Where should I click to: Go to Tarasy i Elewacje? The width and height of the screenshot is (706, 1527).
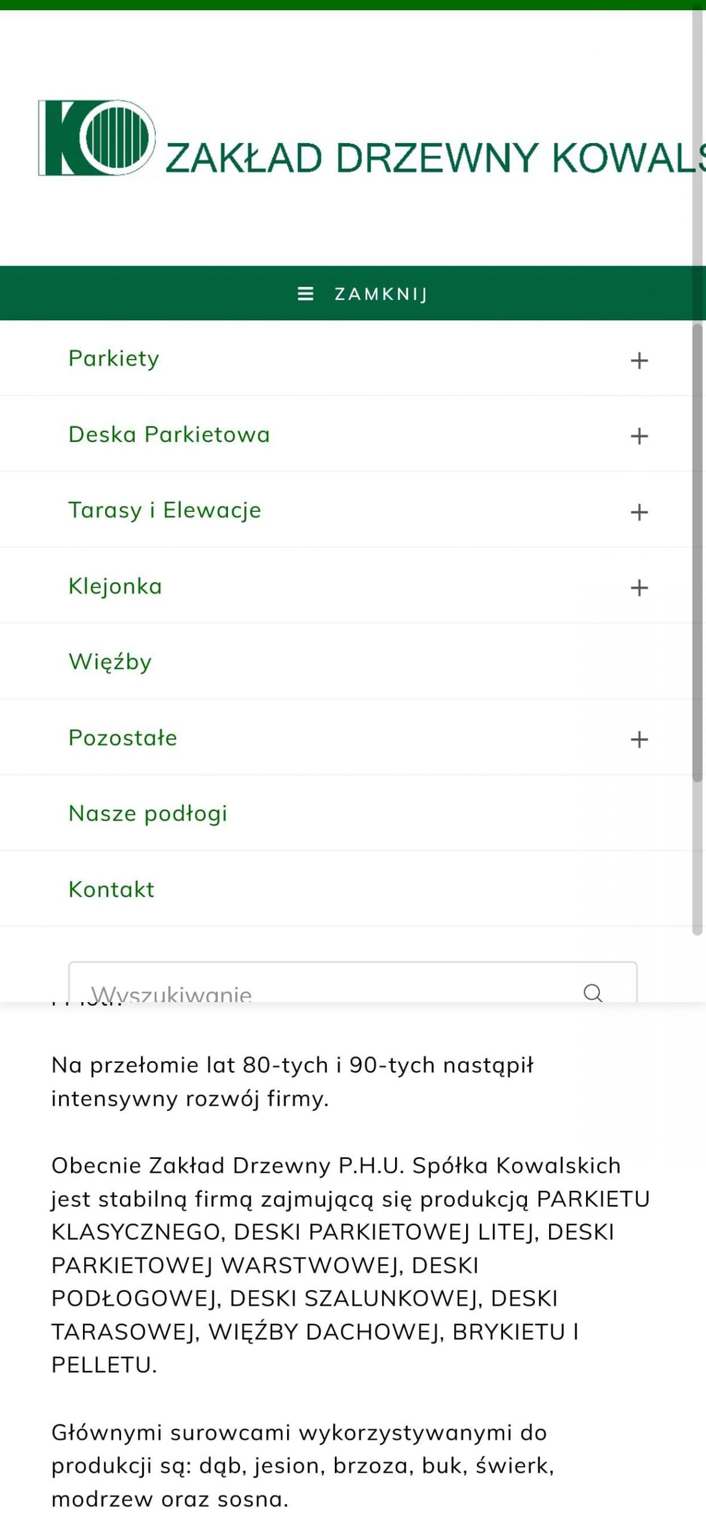pyautogui.click(x=165, y=510)
